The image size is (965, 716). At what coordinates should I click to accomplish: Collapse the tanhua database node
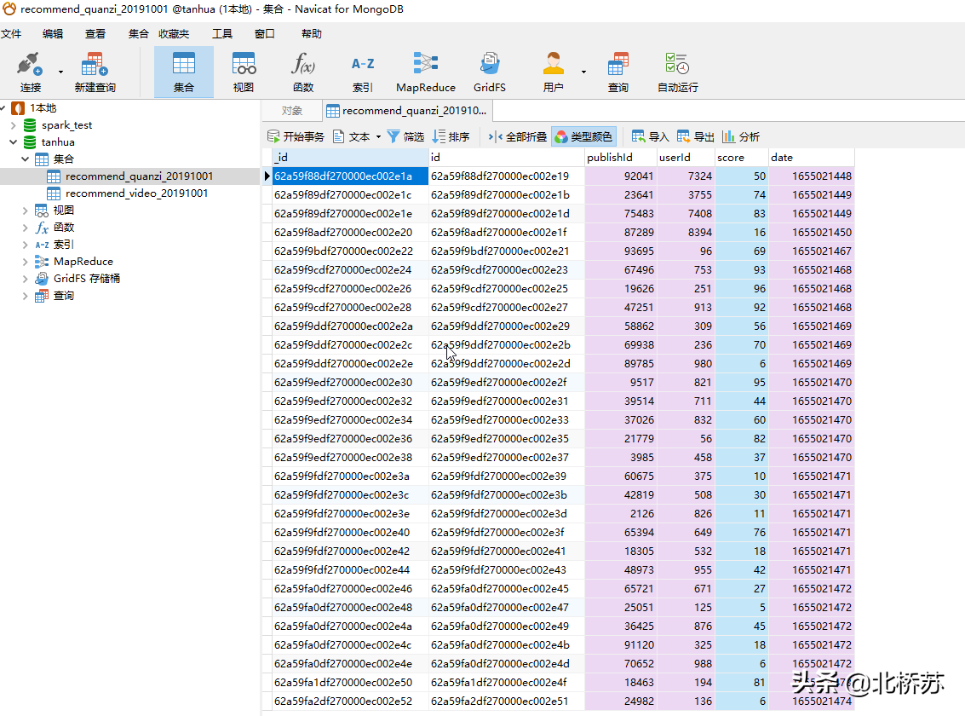(14, 142)
